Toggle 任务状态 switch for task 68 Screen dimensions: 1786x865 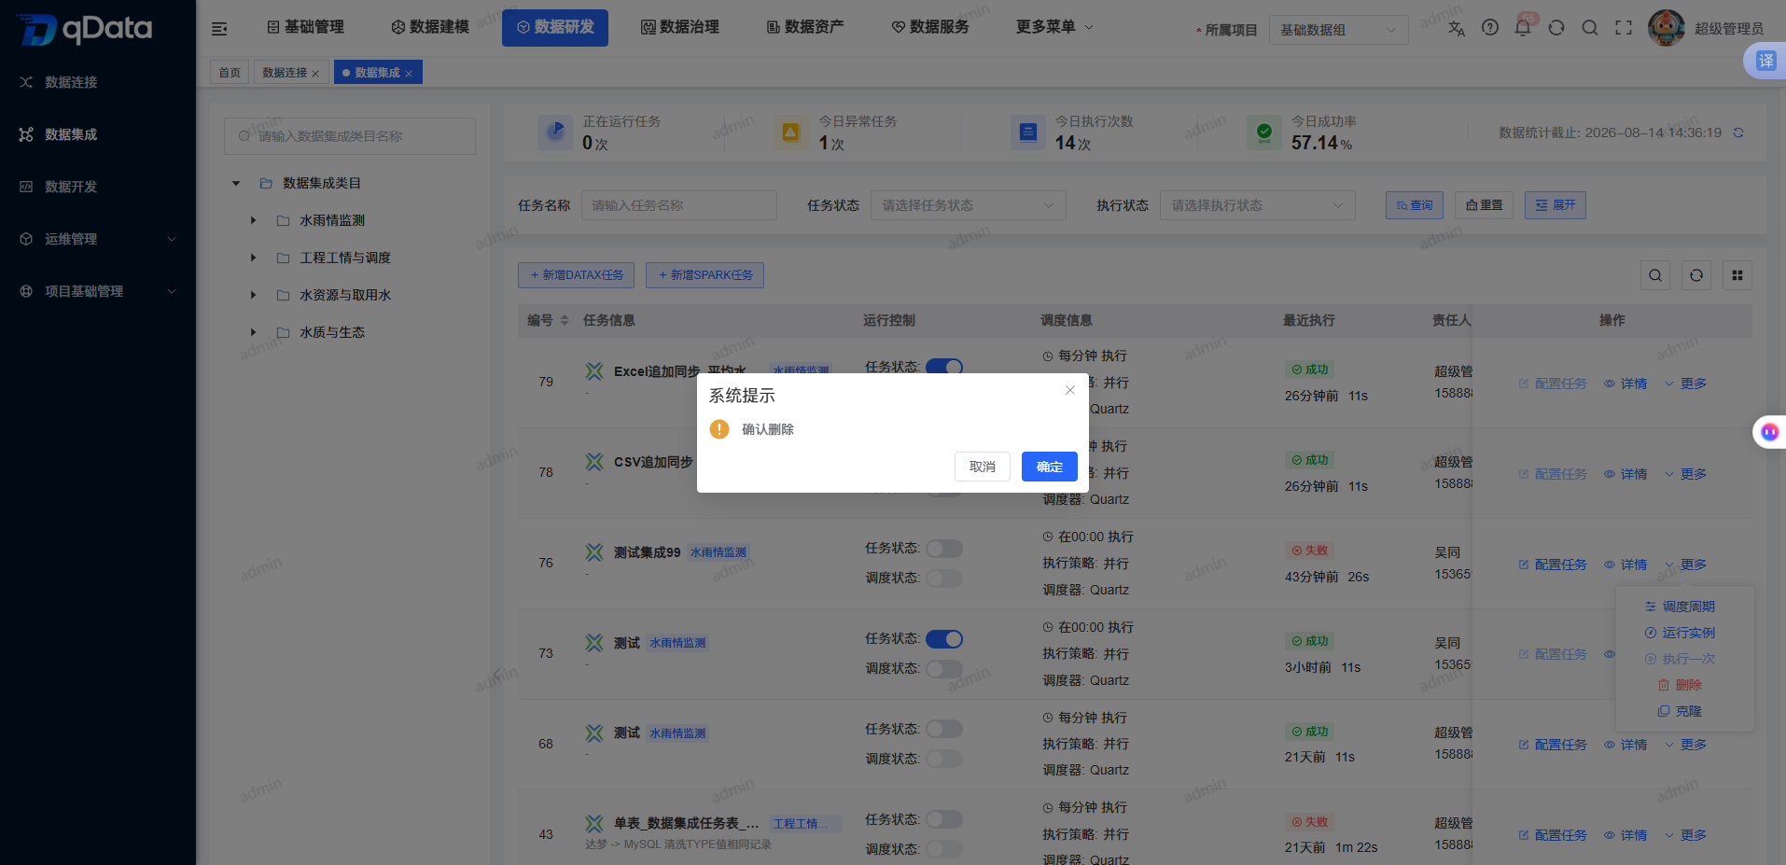coord(944,729)
